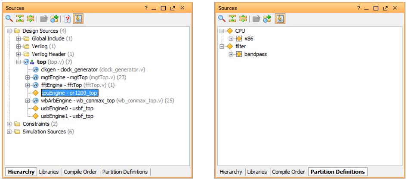The height and width of the screenshot is (182, 408).
Task: Click the Search magnifier icon above Design Sources tree
Action: 9,19
